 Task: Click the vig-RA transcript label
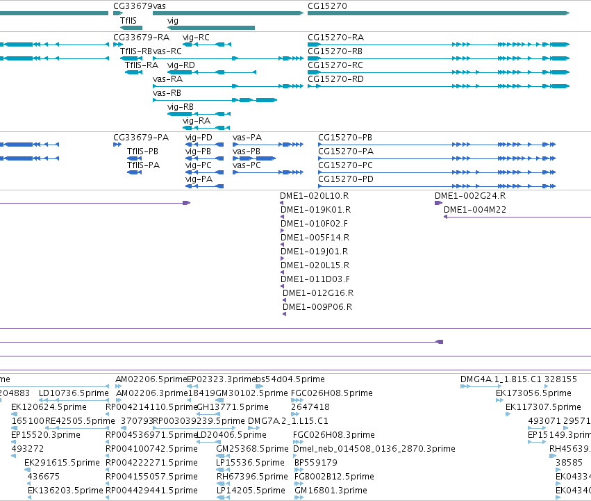click(x=197, y=121)
